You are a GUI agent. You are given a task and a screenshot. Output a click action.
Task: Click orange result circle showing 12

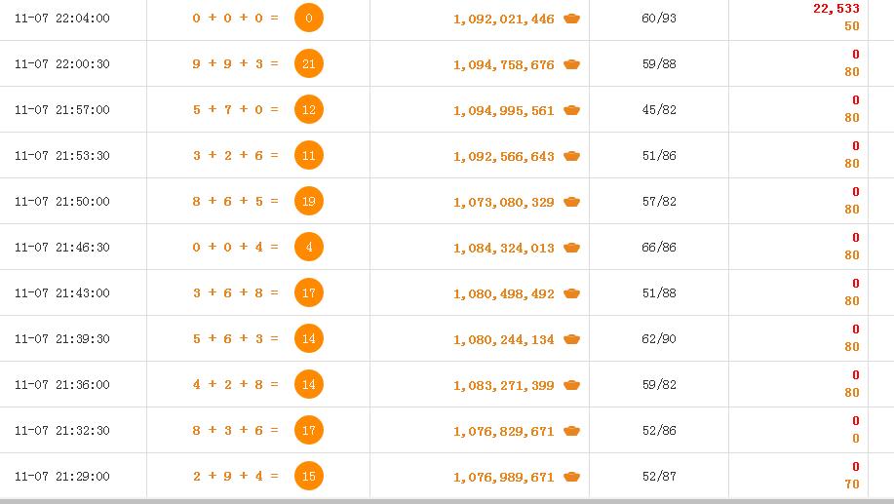309,109
